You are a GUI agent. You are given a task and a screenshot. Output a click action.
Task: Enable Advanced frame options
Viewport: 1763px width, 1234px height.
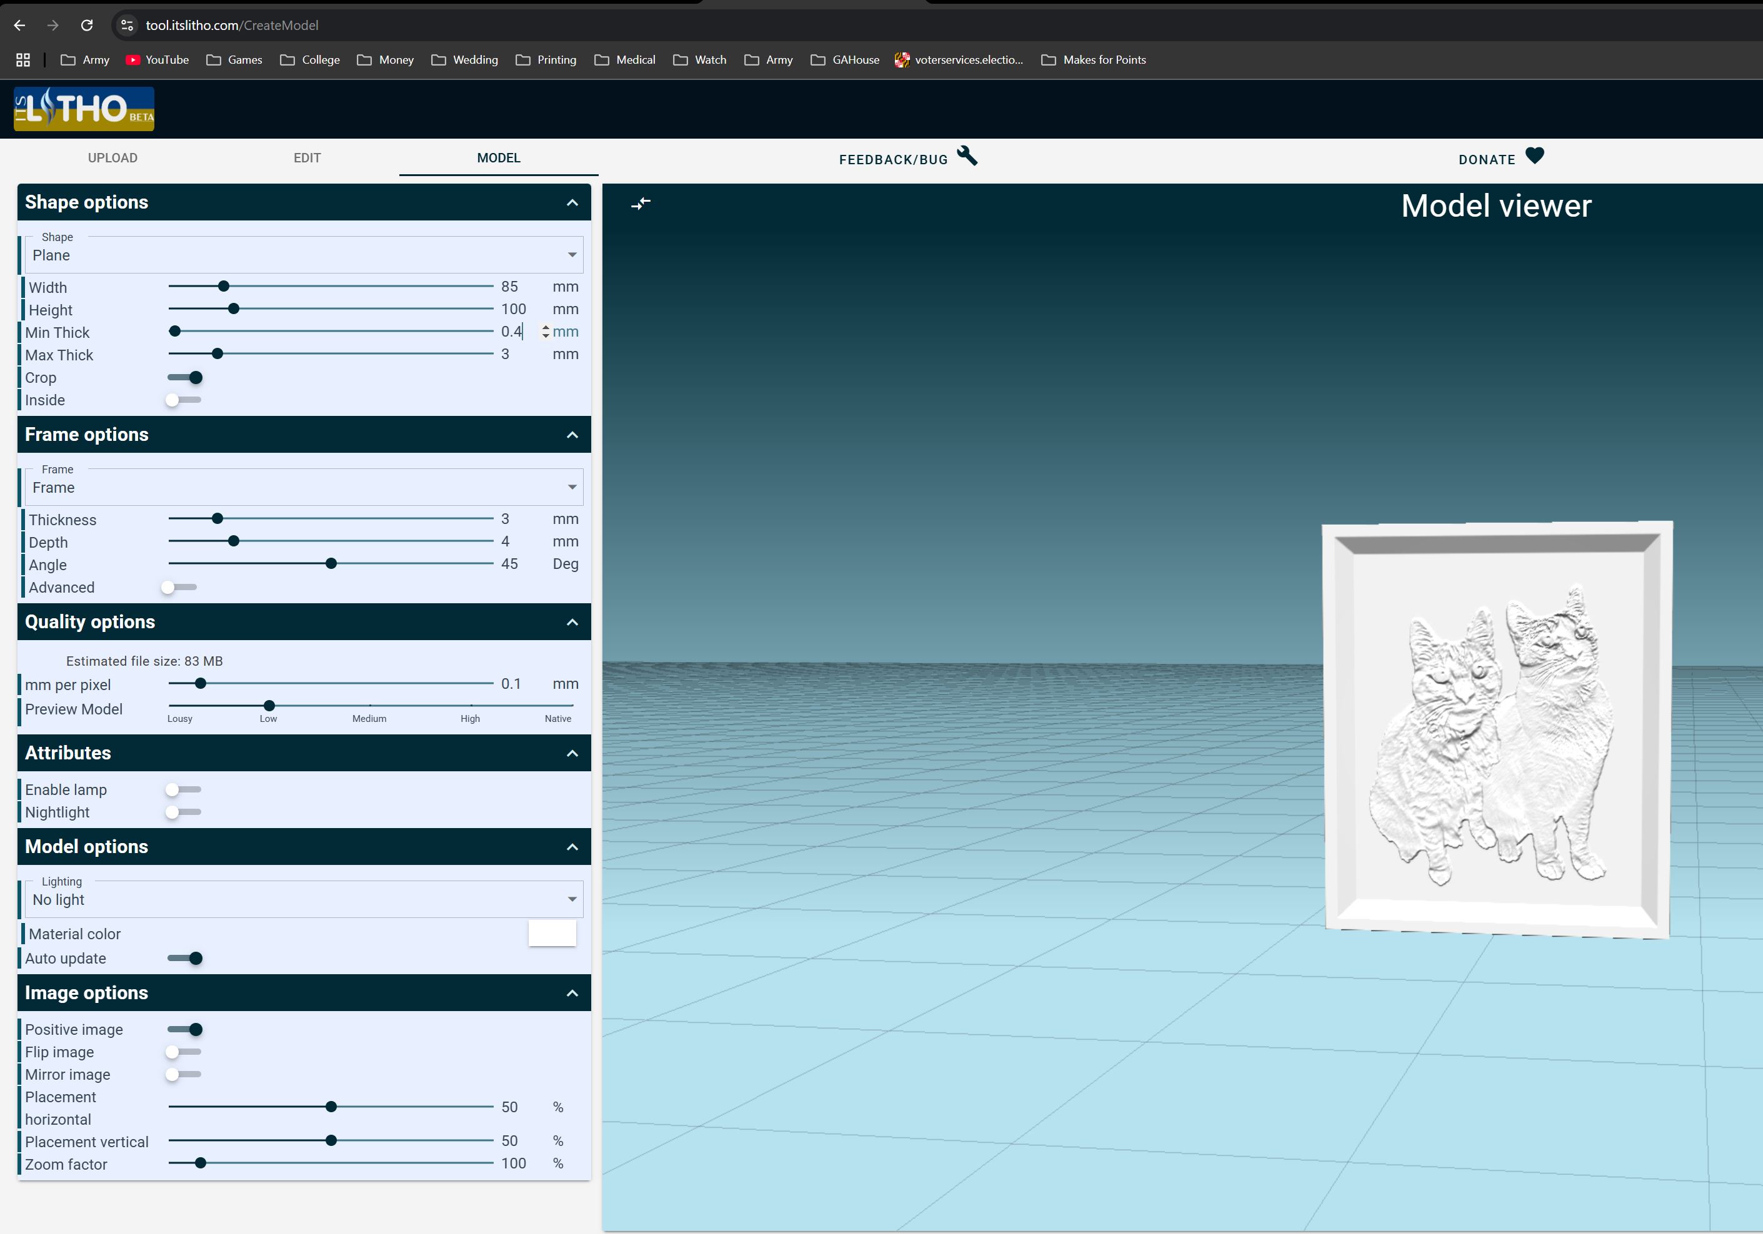click(179, 587)
